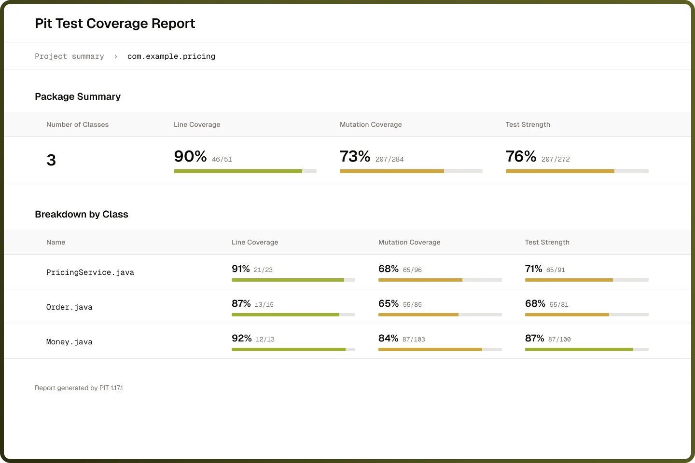Click Order.java mutation coverage bar
The image size is (695, 463).
click(440, 314)
